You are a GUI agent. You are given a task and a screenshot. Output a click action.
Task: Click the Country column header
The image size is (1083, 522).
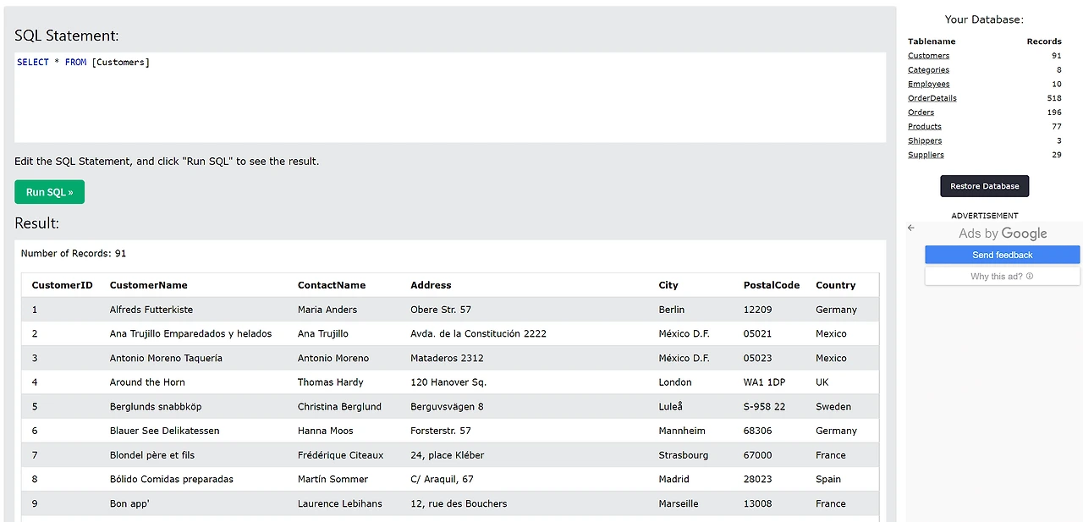click(835, 285)
